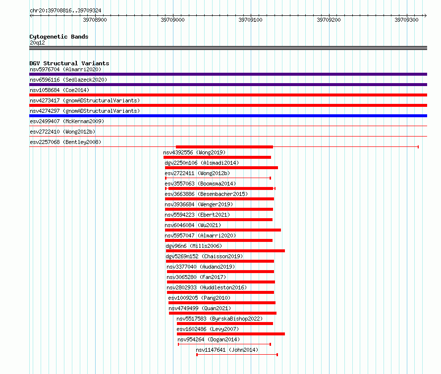Viewport: 441px width, 374px height.
Task: Select the 20q12 band label
Action: [x=37, y=43]
